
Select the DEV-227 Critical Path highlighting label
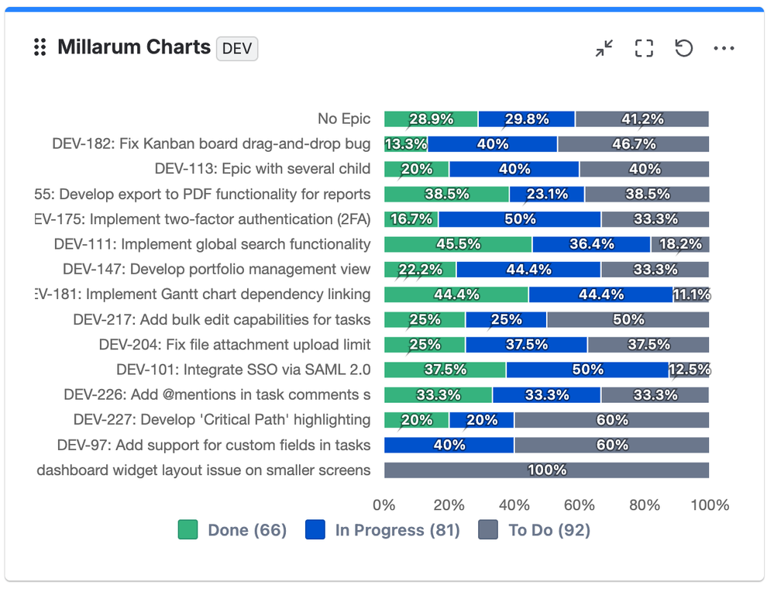tap(222, 420)
